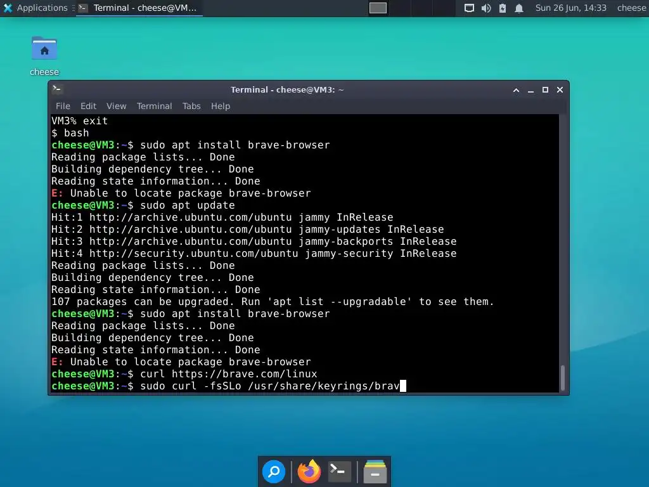
Task: Open the Edit menu in Terminal
Action: (88, 106)
